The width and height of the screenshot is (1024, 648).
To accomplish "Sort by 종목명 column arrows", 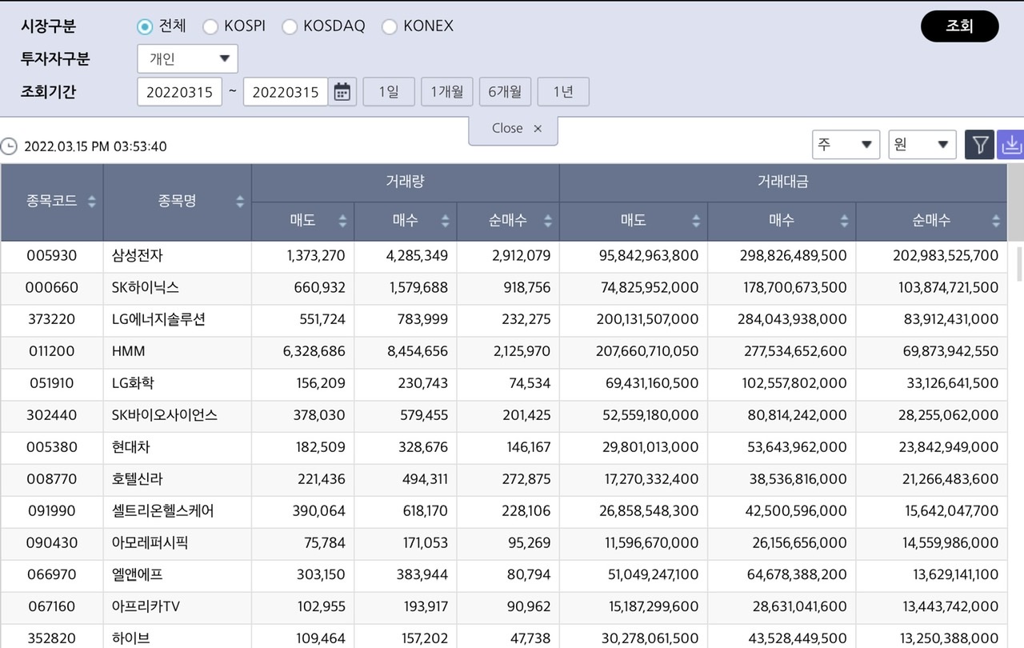I will point(239,202).
